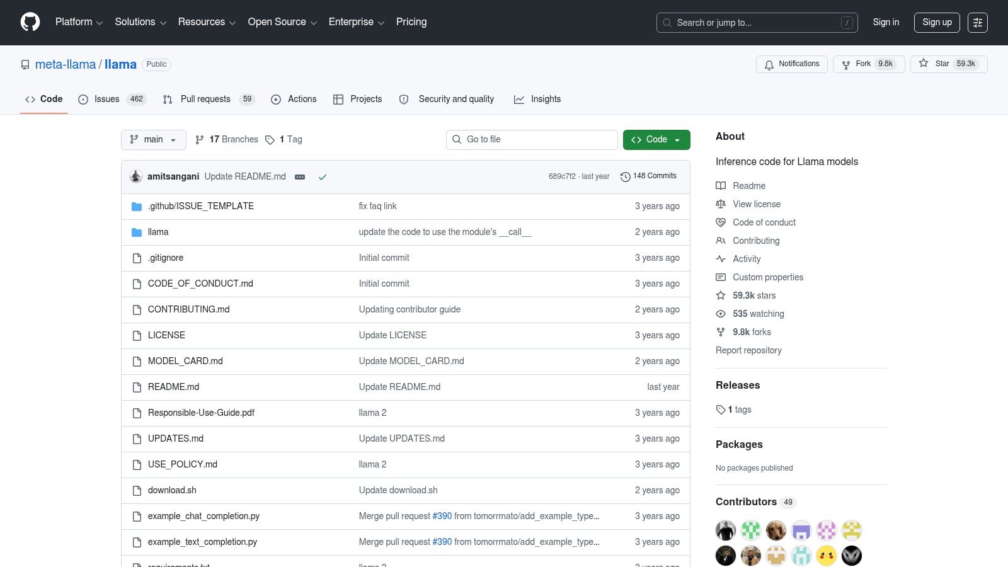Click the eye icon beside 535 watching

pyautogui.click(x=721, y=314)
